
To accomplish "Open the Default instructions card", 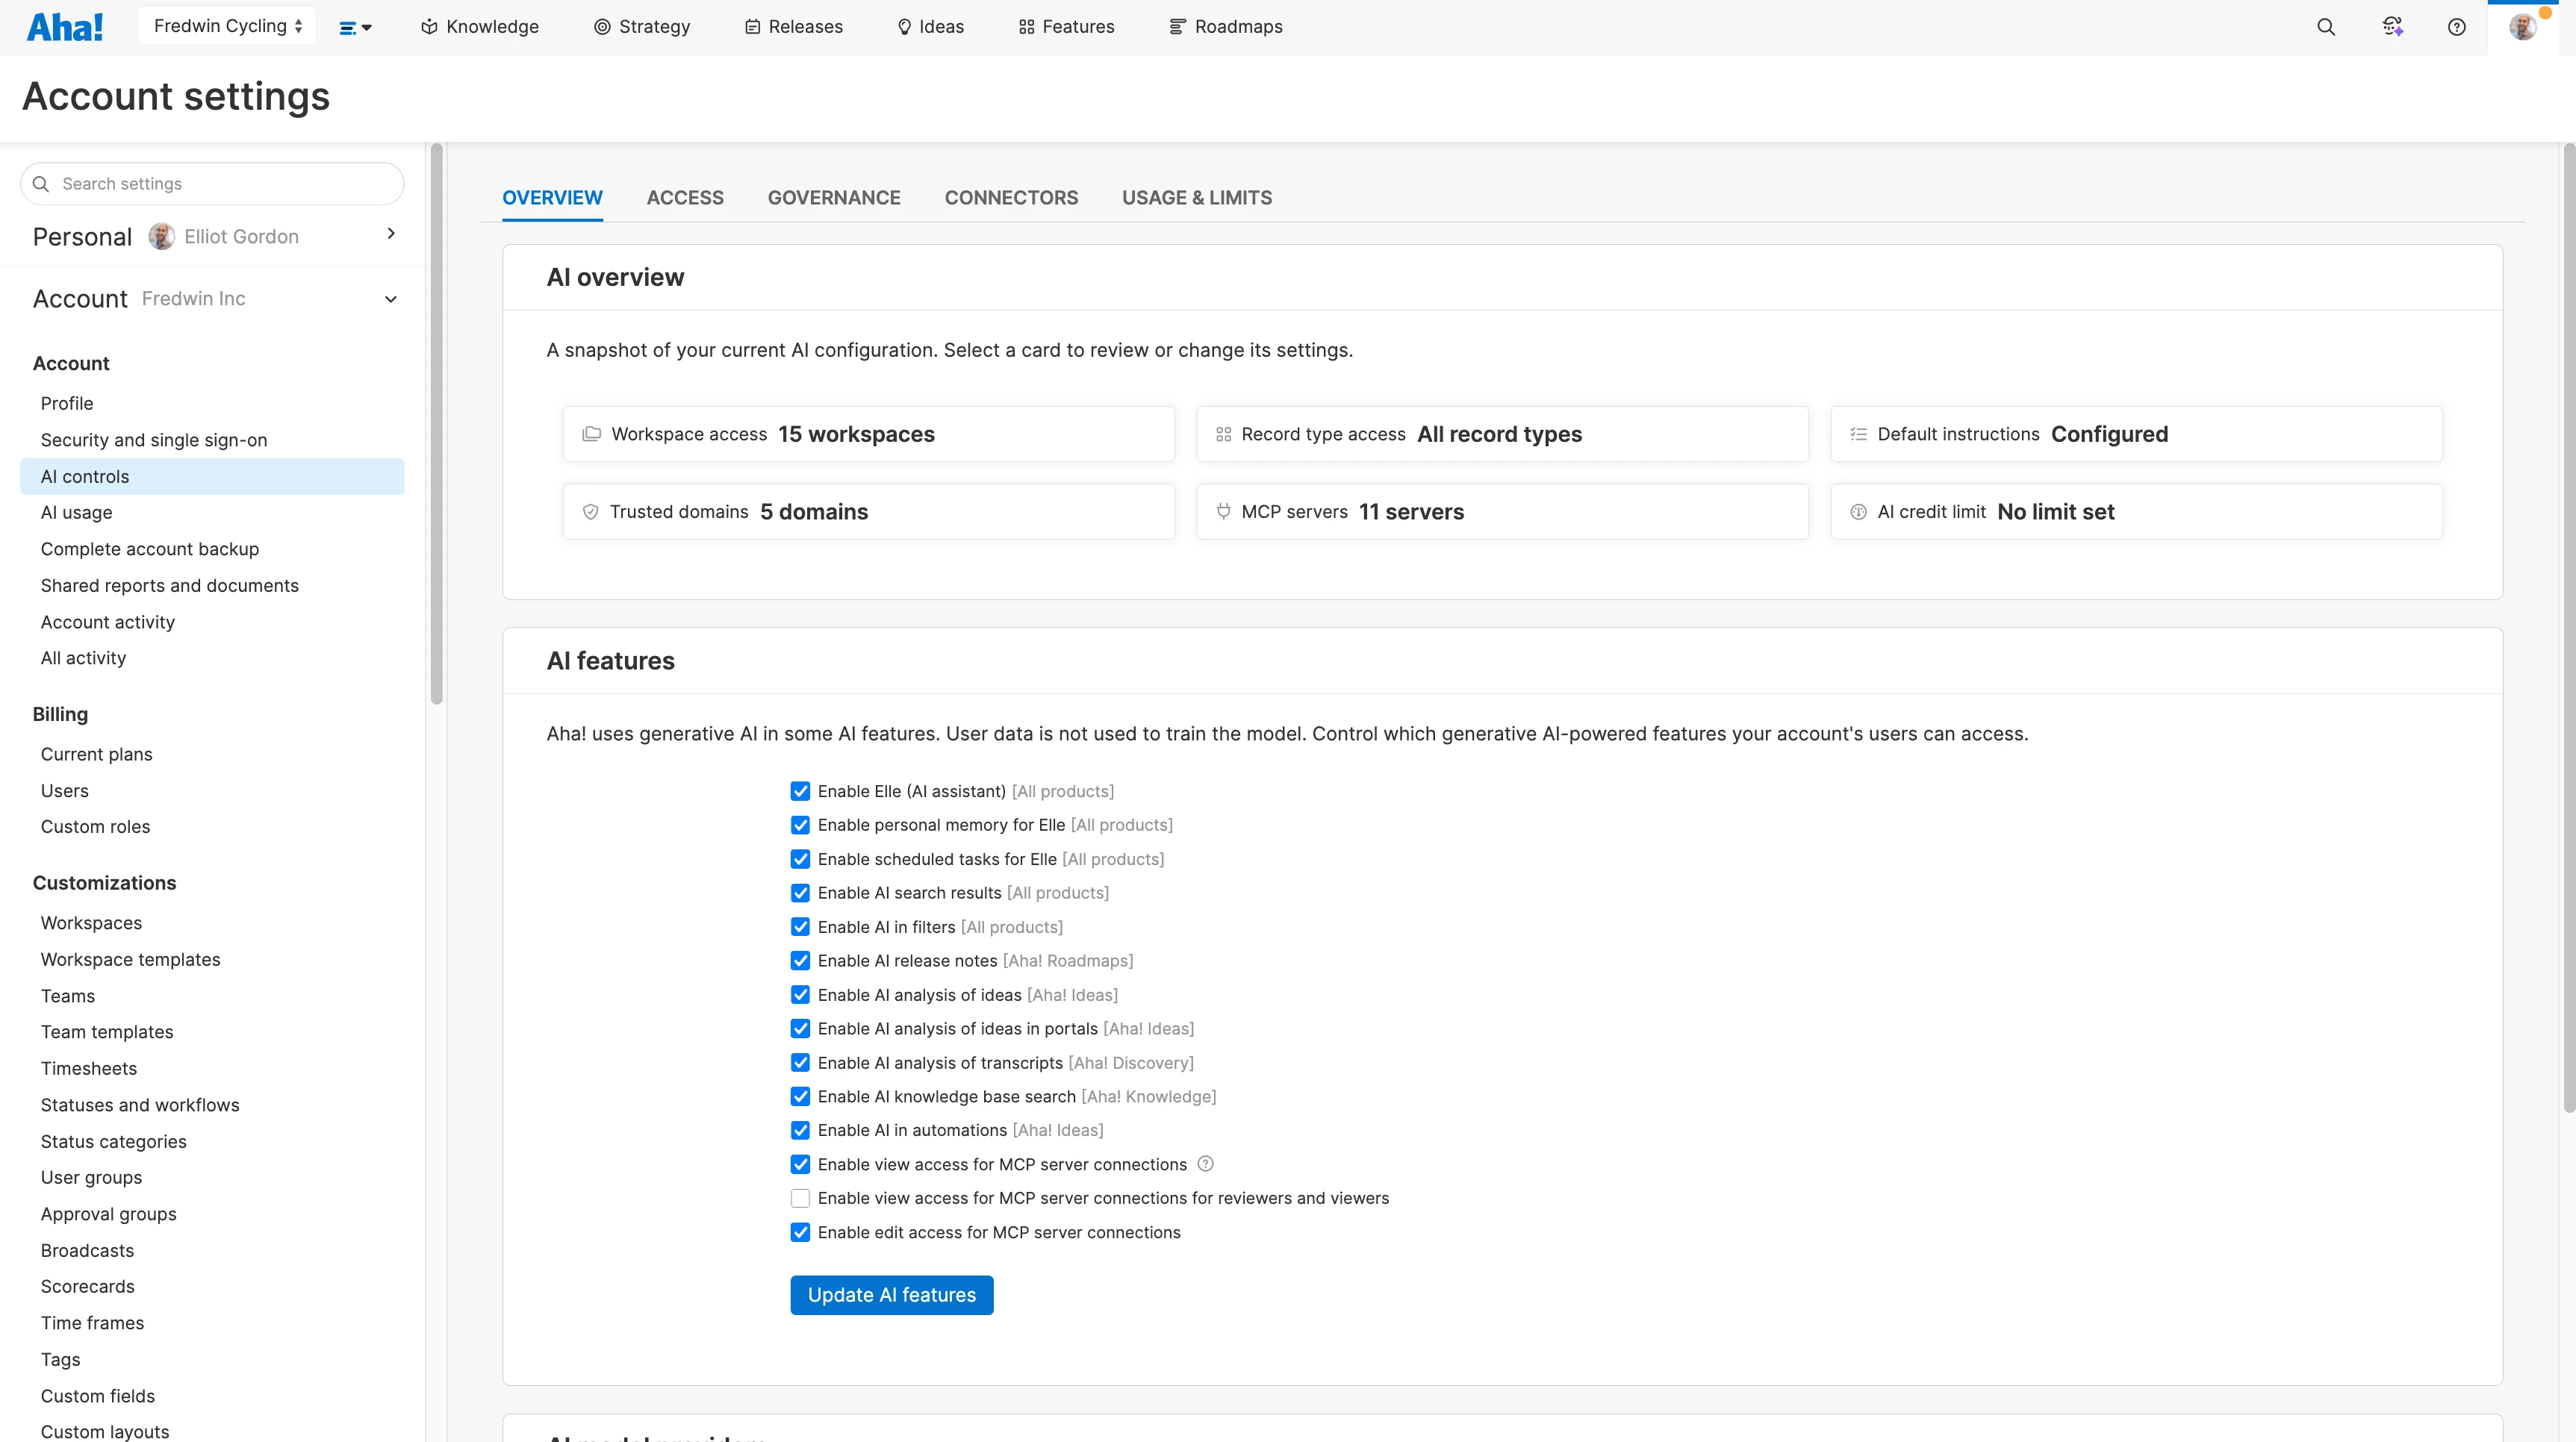I will point(2136,434).
